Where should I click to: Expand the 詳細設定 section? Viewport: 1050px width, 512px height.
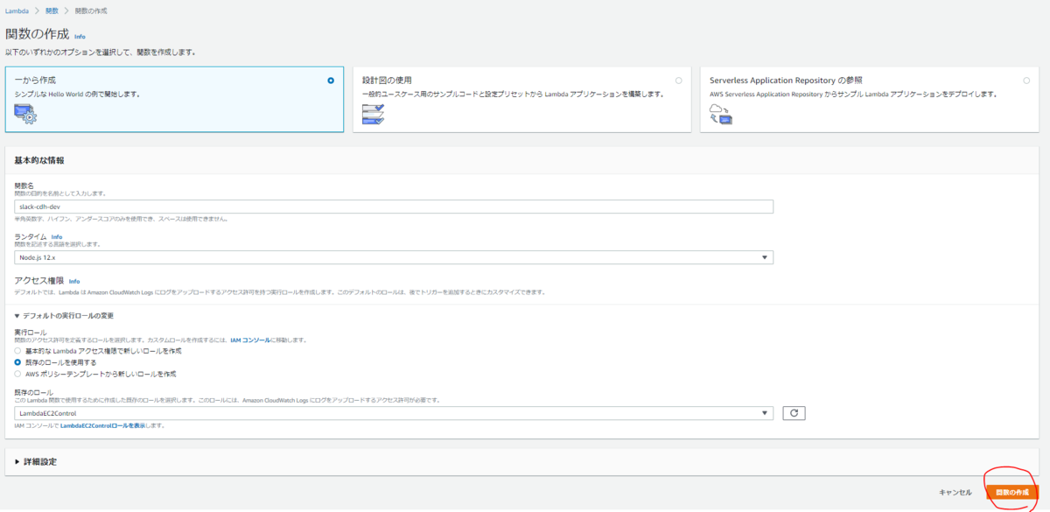(x=36, y=461)
